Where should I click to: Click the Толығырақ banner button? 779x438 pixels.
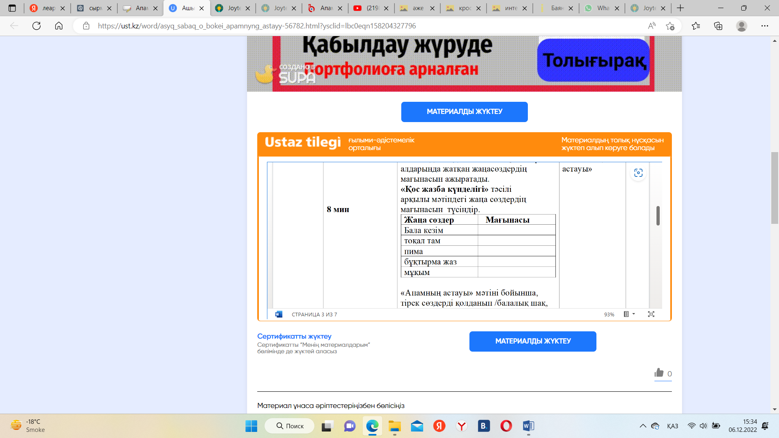point(593,60)
